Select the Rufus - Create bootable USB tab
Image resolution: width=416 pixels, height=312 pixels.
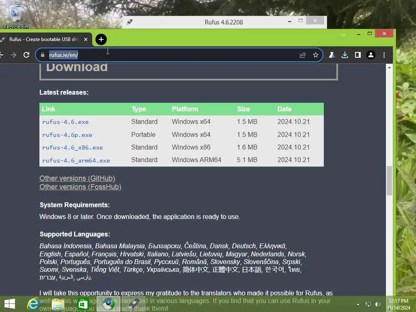[x=44, y=39]
